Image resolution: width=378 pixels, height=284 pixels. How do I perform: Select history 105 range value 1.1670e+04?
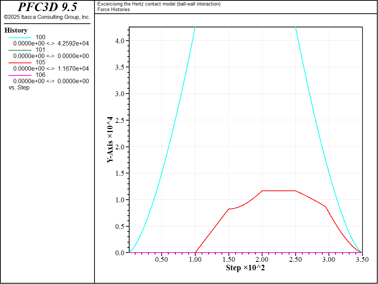tap(73, 68)
